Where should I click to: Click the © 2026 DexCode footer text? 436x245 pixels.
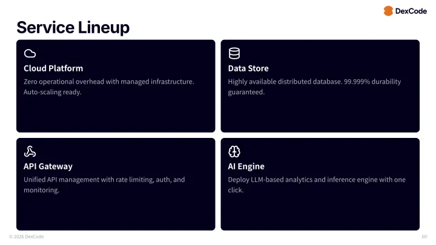point(27,237)
